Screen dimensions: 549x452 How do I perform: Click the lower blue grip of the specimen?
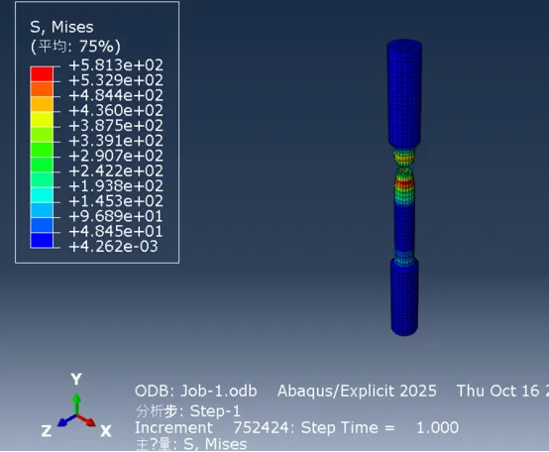coord(404,297)
